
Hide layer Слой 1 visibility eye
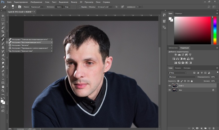pyautogui.click(x=170, y=86)
